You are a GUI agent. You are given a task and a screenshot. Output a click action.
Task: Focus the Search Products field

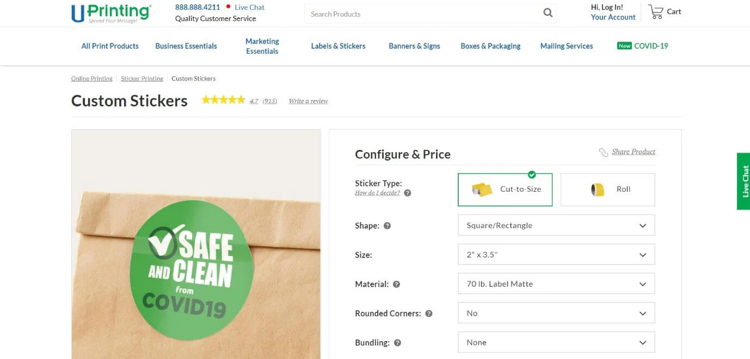coord(422,14)
